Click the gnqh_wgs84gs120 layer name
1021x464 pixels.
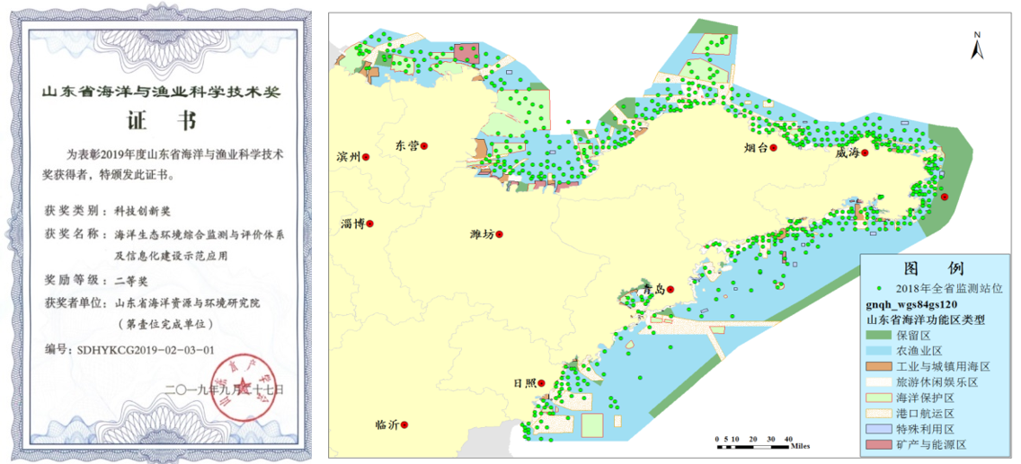tap(917, 303)
